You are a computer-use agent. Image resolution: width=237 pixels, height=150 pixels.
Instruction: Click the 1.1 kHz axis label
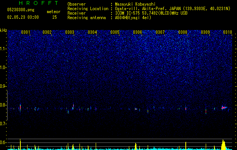pyautogui.click(x=3, y=49)
